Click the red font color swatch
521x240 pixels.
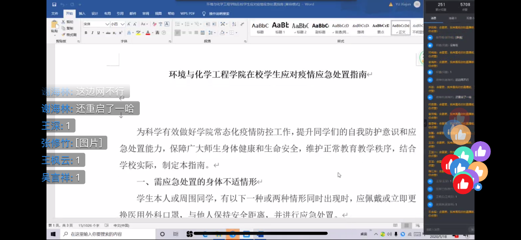pos(147,33)
